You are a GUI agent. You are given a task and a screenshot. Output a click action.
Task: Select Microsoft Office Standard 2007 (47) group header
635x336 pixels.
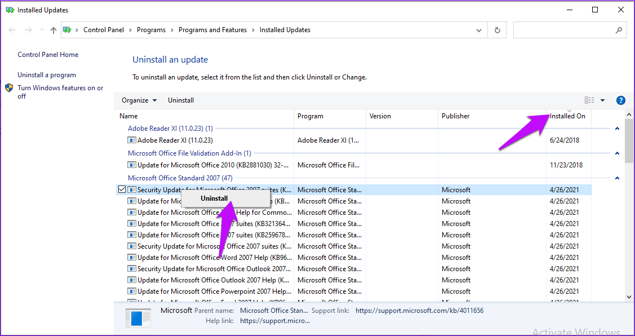(180, 178)
